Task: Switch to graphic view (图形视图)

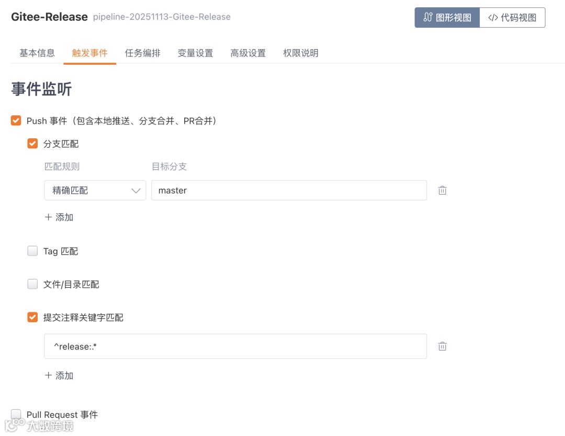Action: tap(447, 17)
